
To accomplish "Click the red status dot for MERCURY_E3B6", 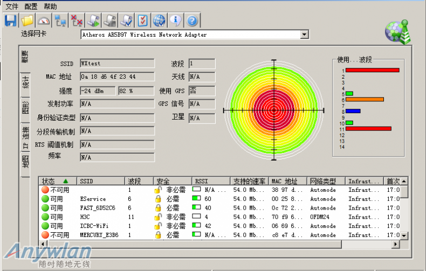I will pyautogui.click(x=45, y=235).
